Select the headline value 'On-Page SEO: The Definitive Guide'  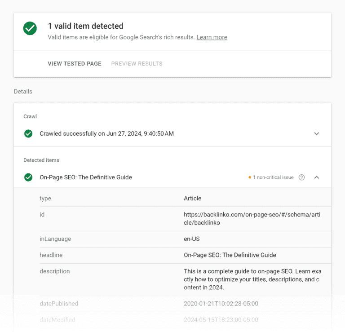230,255
